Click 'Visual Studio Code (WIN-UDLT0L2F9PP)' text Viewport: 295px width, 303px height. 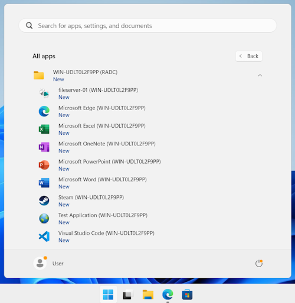tap(106, 233)
